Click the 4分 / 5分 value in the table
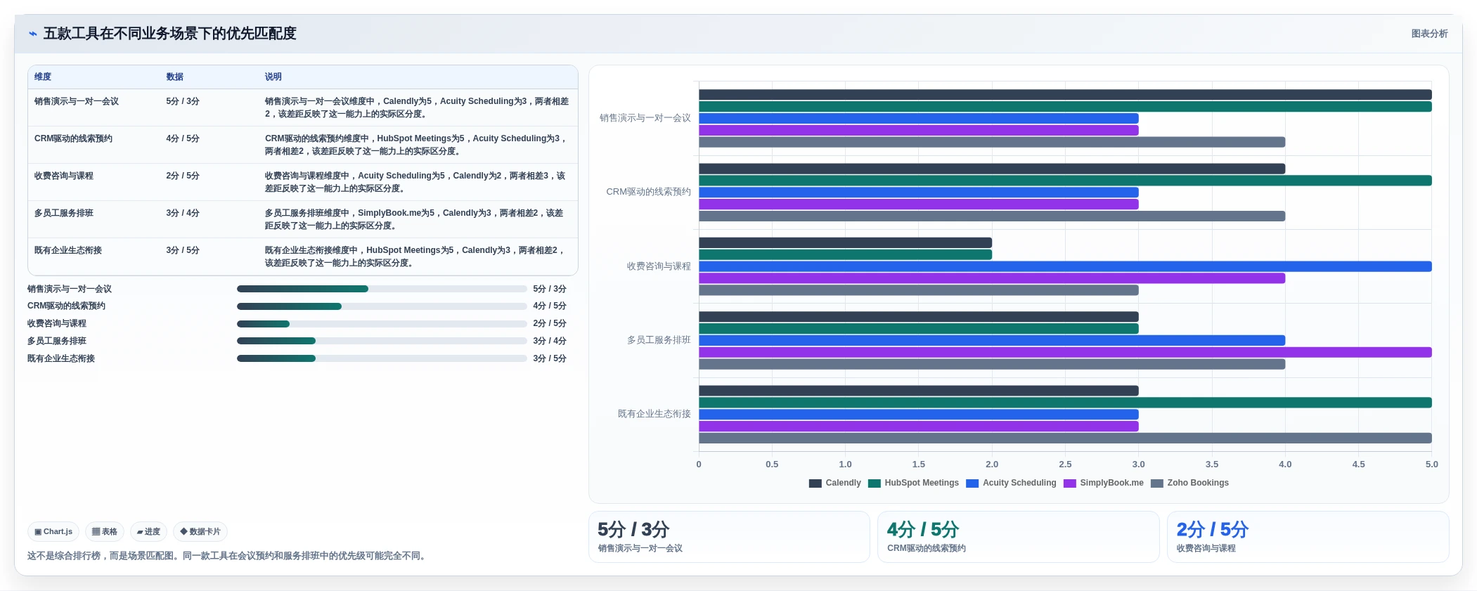 point(183,138)
